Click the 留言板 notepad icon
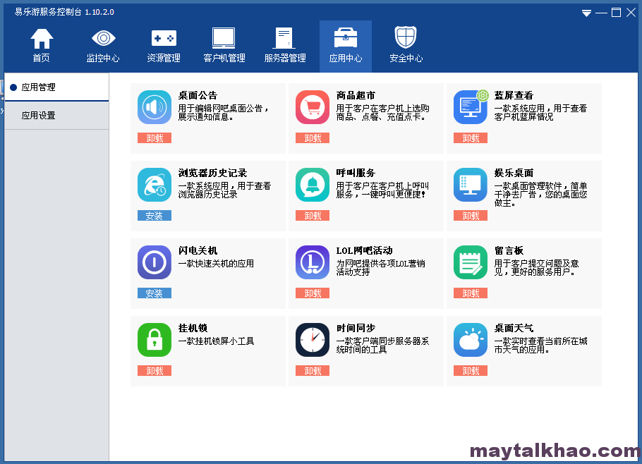642x464 pixels. [x=471, y=262]
